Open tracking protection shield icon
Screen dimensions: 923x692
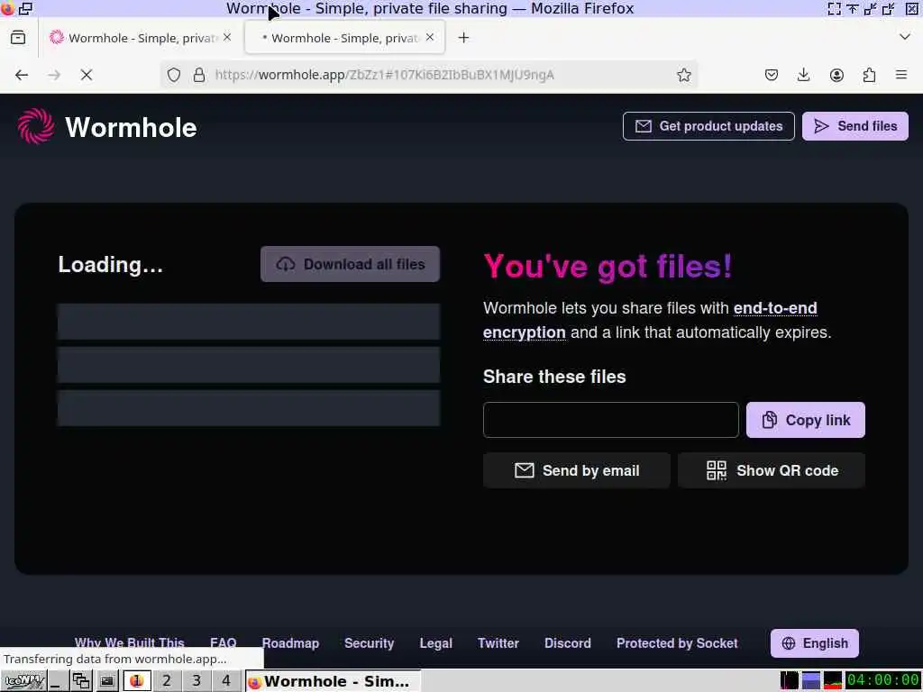tap(174, 75)
